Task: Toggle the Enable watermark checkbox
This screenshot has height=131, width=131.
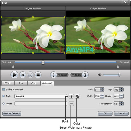Action: [3, 89]
